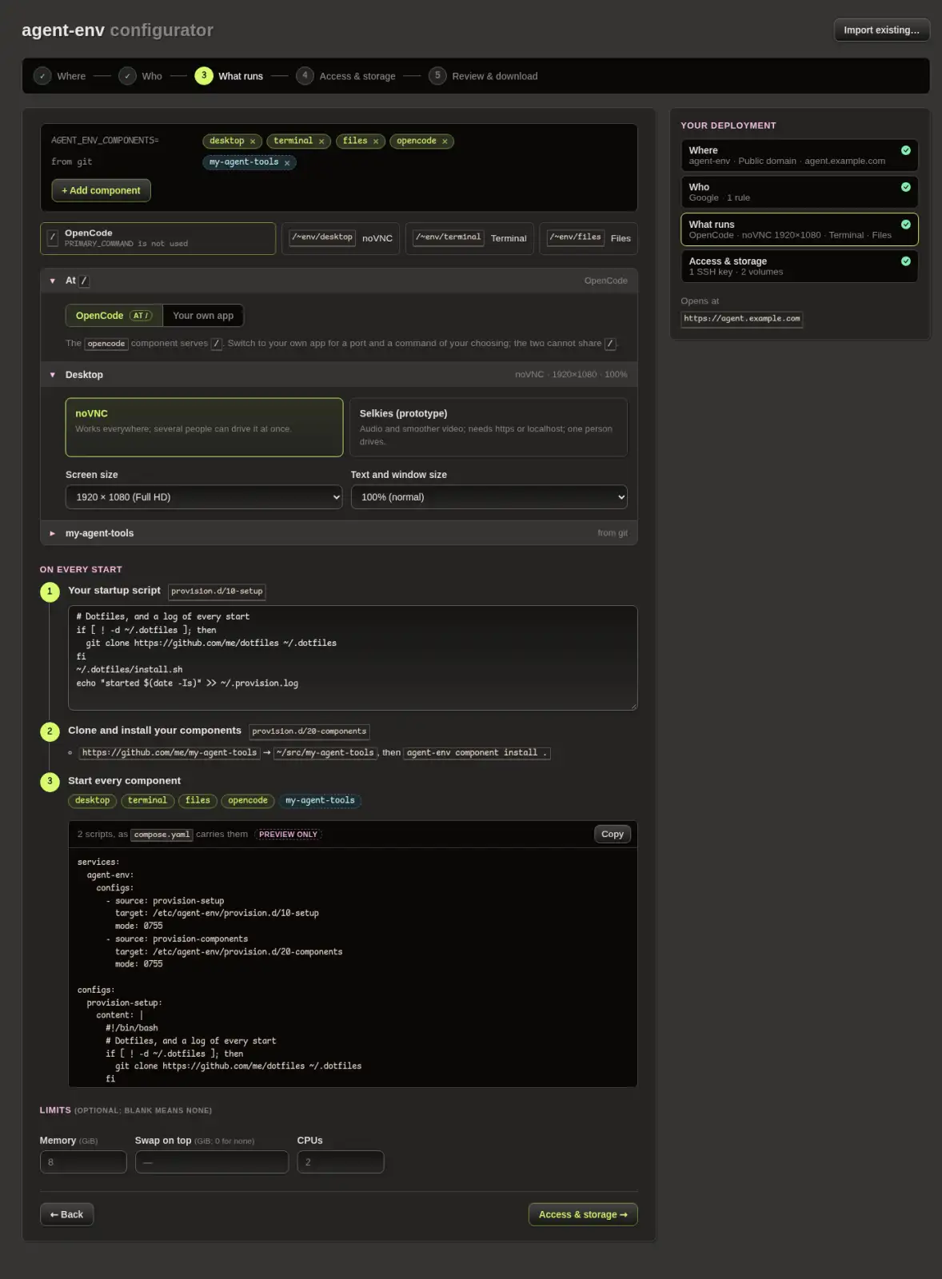
Task: Click the highlighted step 3 circle in the stepper
Action: tap(204, 76)
